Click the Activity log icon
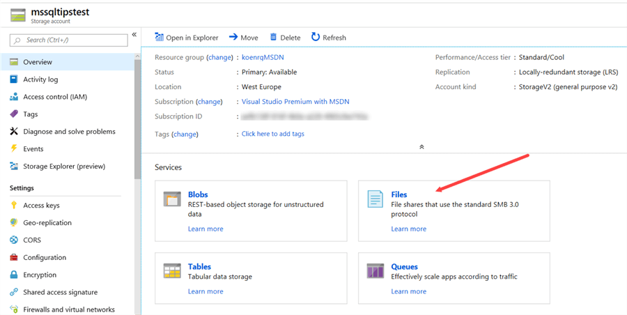627x315 pixels. [x=14, y=79]
